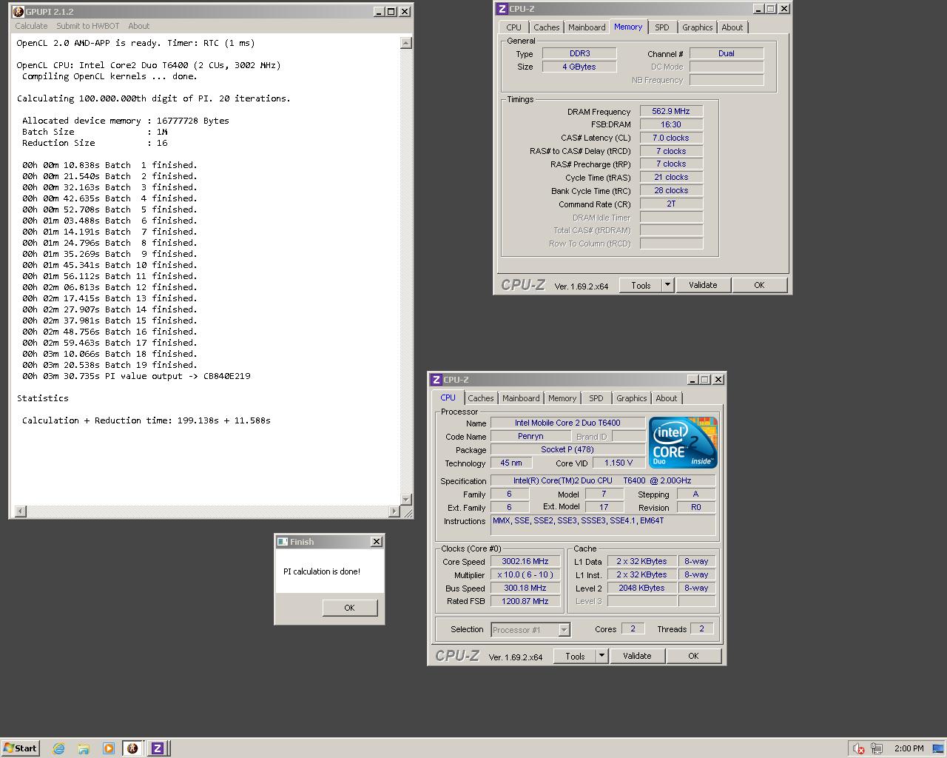Select Graphics tab in lower CPU-Z window
947x758 pixels.
click(x=631, y=398)
